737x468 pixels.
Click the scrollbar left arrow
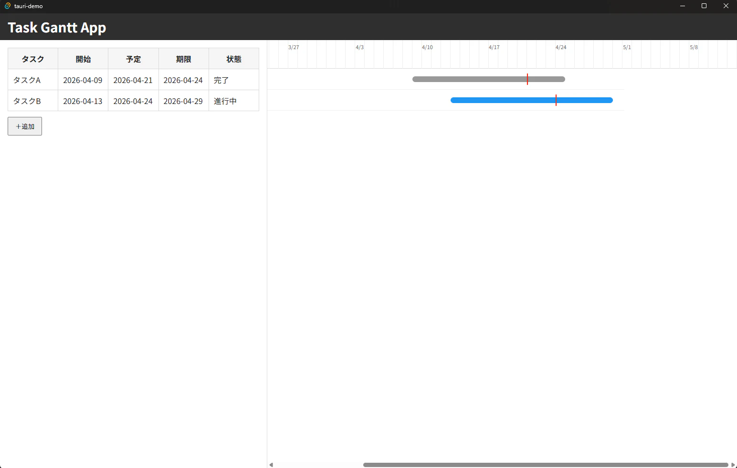(271, 465)
